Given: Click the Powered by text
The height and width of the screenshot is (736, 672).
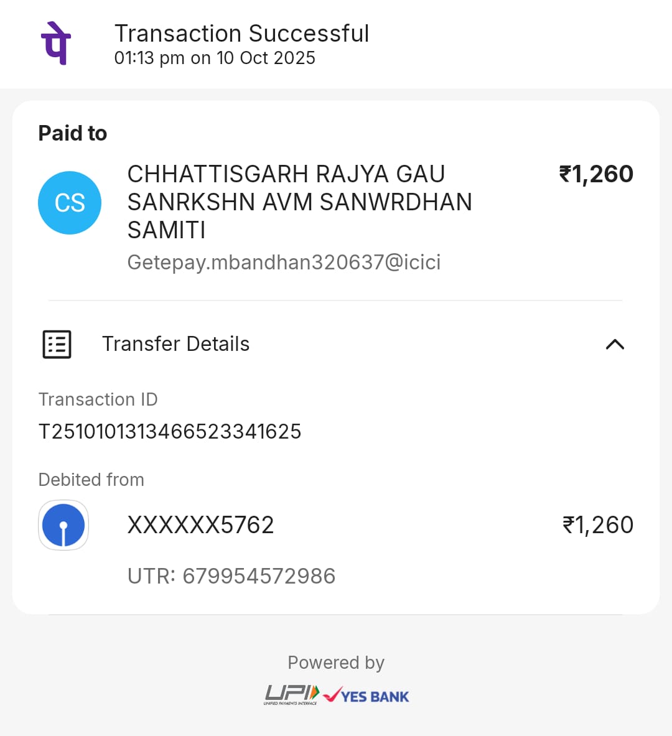Looking at the screenshot, I should tap(336, 663).
